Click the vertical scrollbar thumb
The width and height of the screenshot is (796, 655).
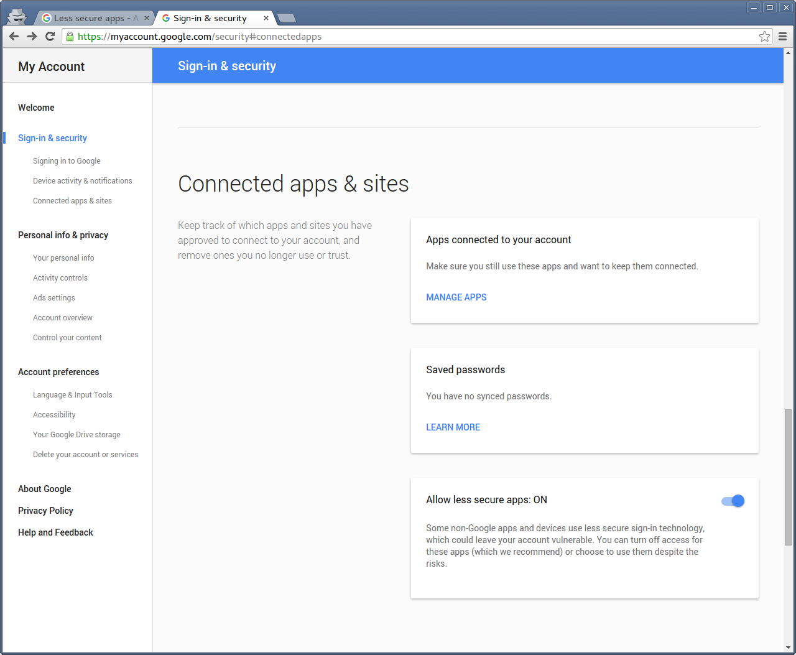pos(789,477)
